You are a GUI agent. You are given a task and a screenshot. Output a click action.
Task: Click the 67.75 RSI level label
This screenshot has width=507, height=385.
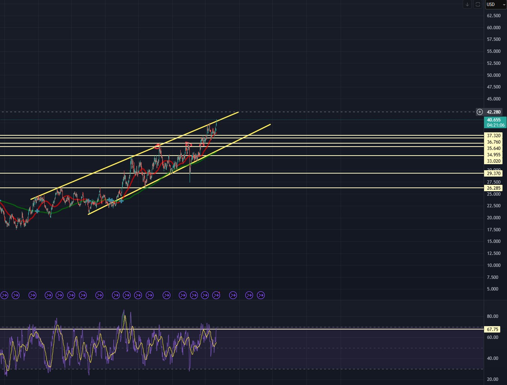(492, 330)
